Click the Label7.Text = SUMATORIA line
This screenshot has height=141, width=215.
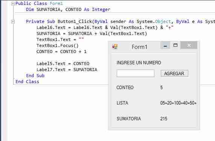pos(67,70)
